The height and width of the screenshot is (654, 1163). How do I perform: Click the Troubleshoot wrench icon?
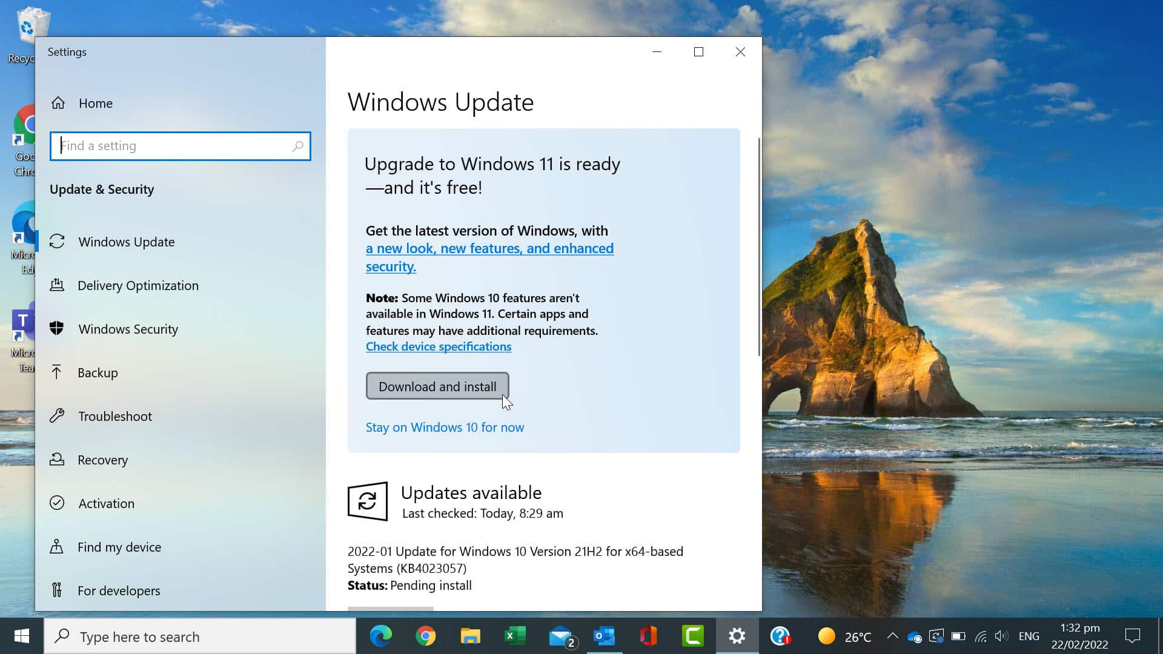pyautogui.click(x=57, y=415)
